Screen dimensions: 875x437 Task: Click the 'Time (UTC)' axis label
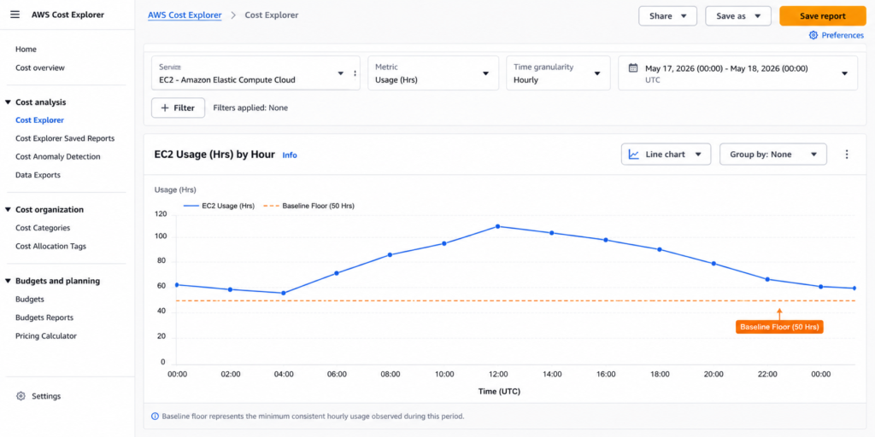499,392
